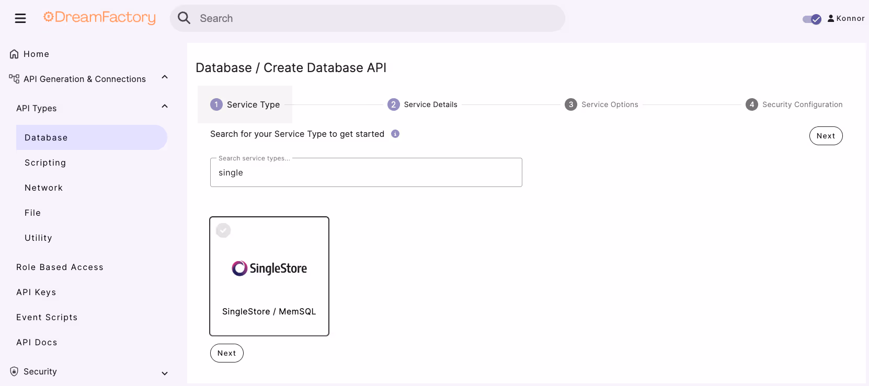Viewport: 869px width, 386px height.
Task: Select step 3 Service Options
Action: click(x=601, y=104)
